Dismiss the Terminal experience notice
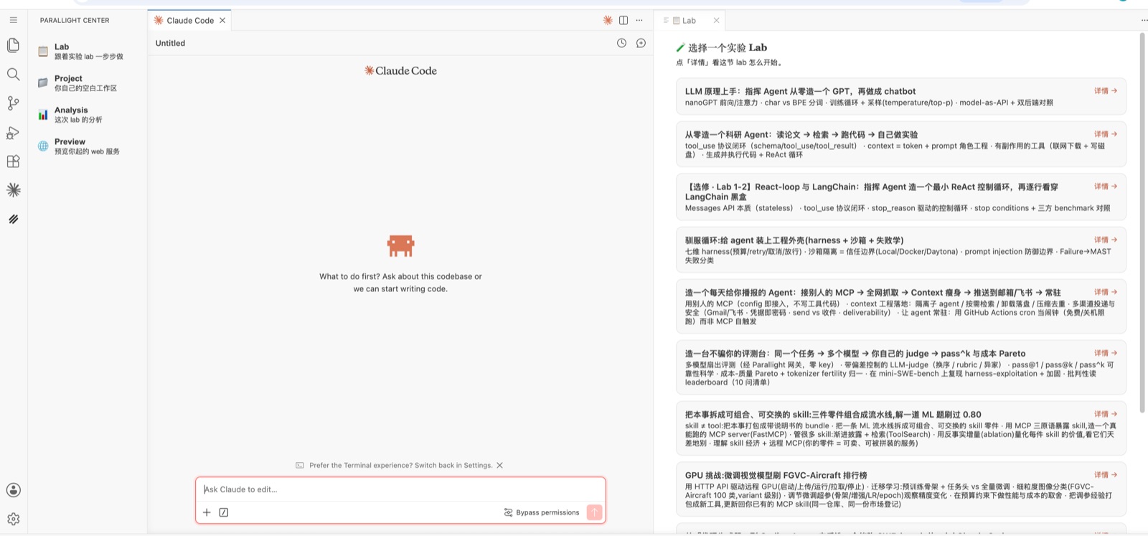 [499, 465]
